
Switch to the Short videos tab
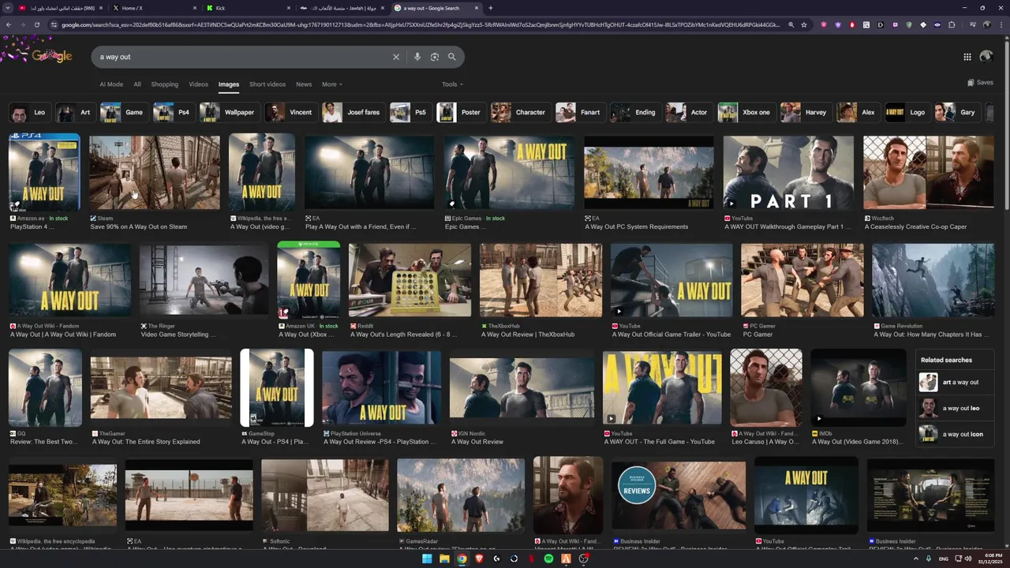tap(267, 84)
